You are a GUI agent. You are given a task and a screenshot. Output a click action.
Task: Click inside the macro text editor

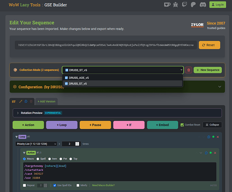[120, 172]
